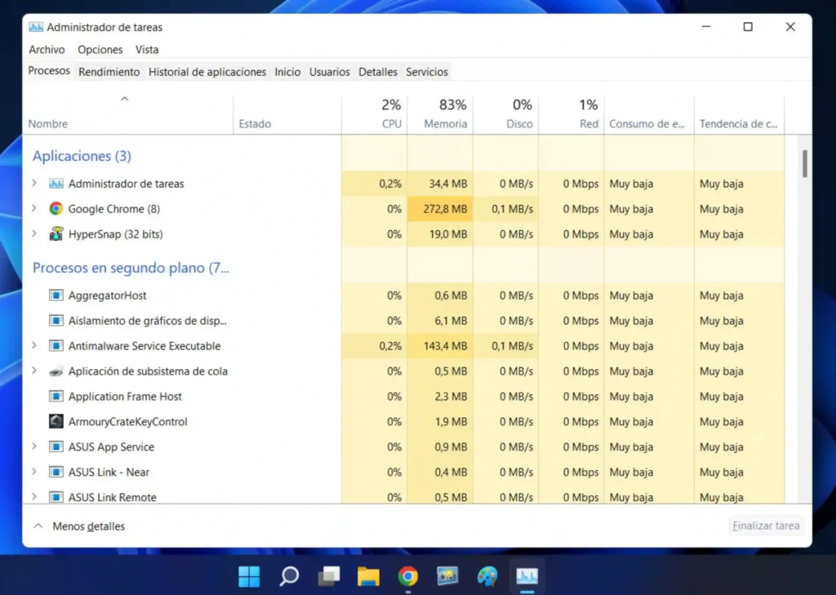
Task: Click the 19,0 MB HyperSnap memory cell
Action: click(440, 234)
